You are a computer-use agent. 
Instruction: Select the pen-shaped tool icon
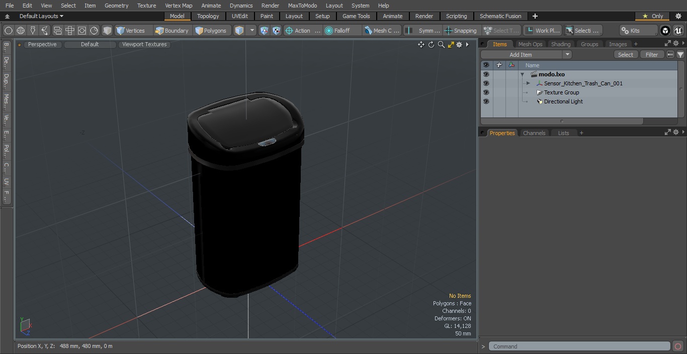coord(33,31)
